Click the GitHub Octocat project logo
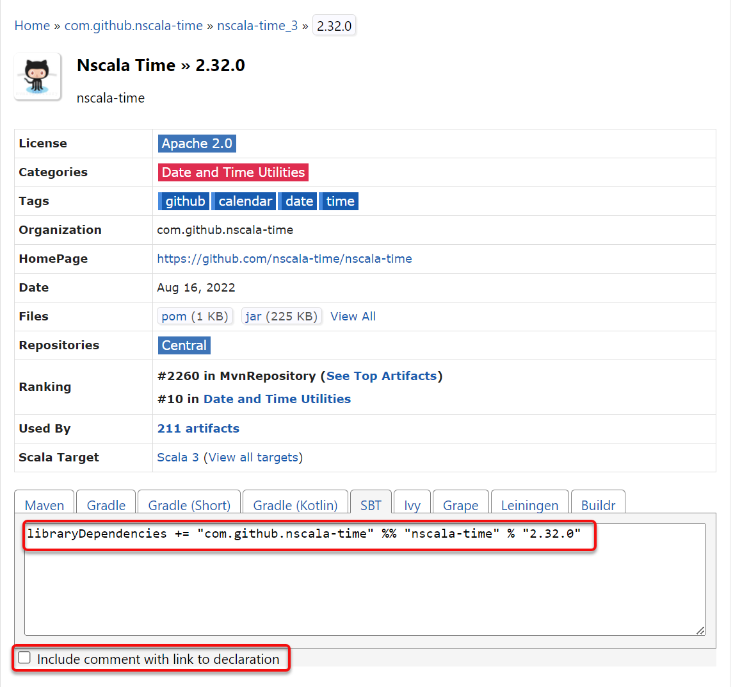Viewport: 733px width, 687px height. point(37,77)
